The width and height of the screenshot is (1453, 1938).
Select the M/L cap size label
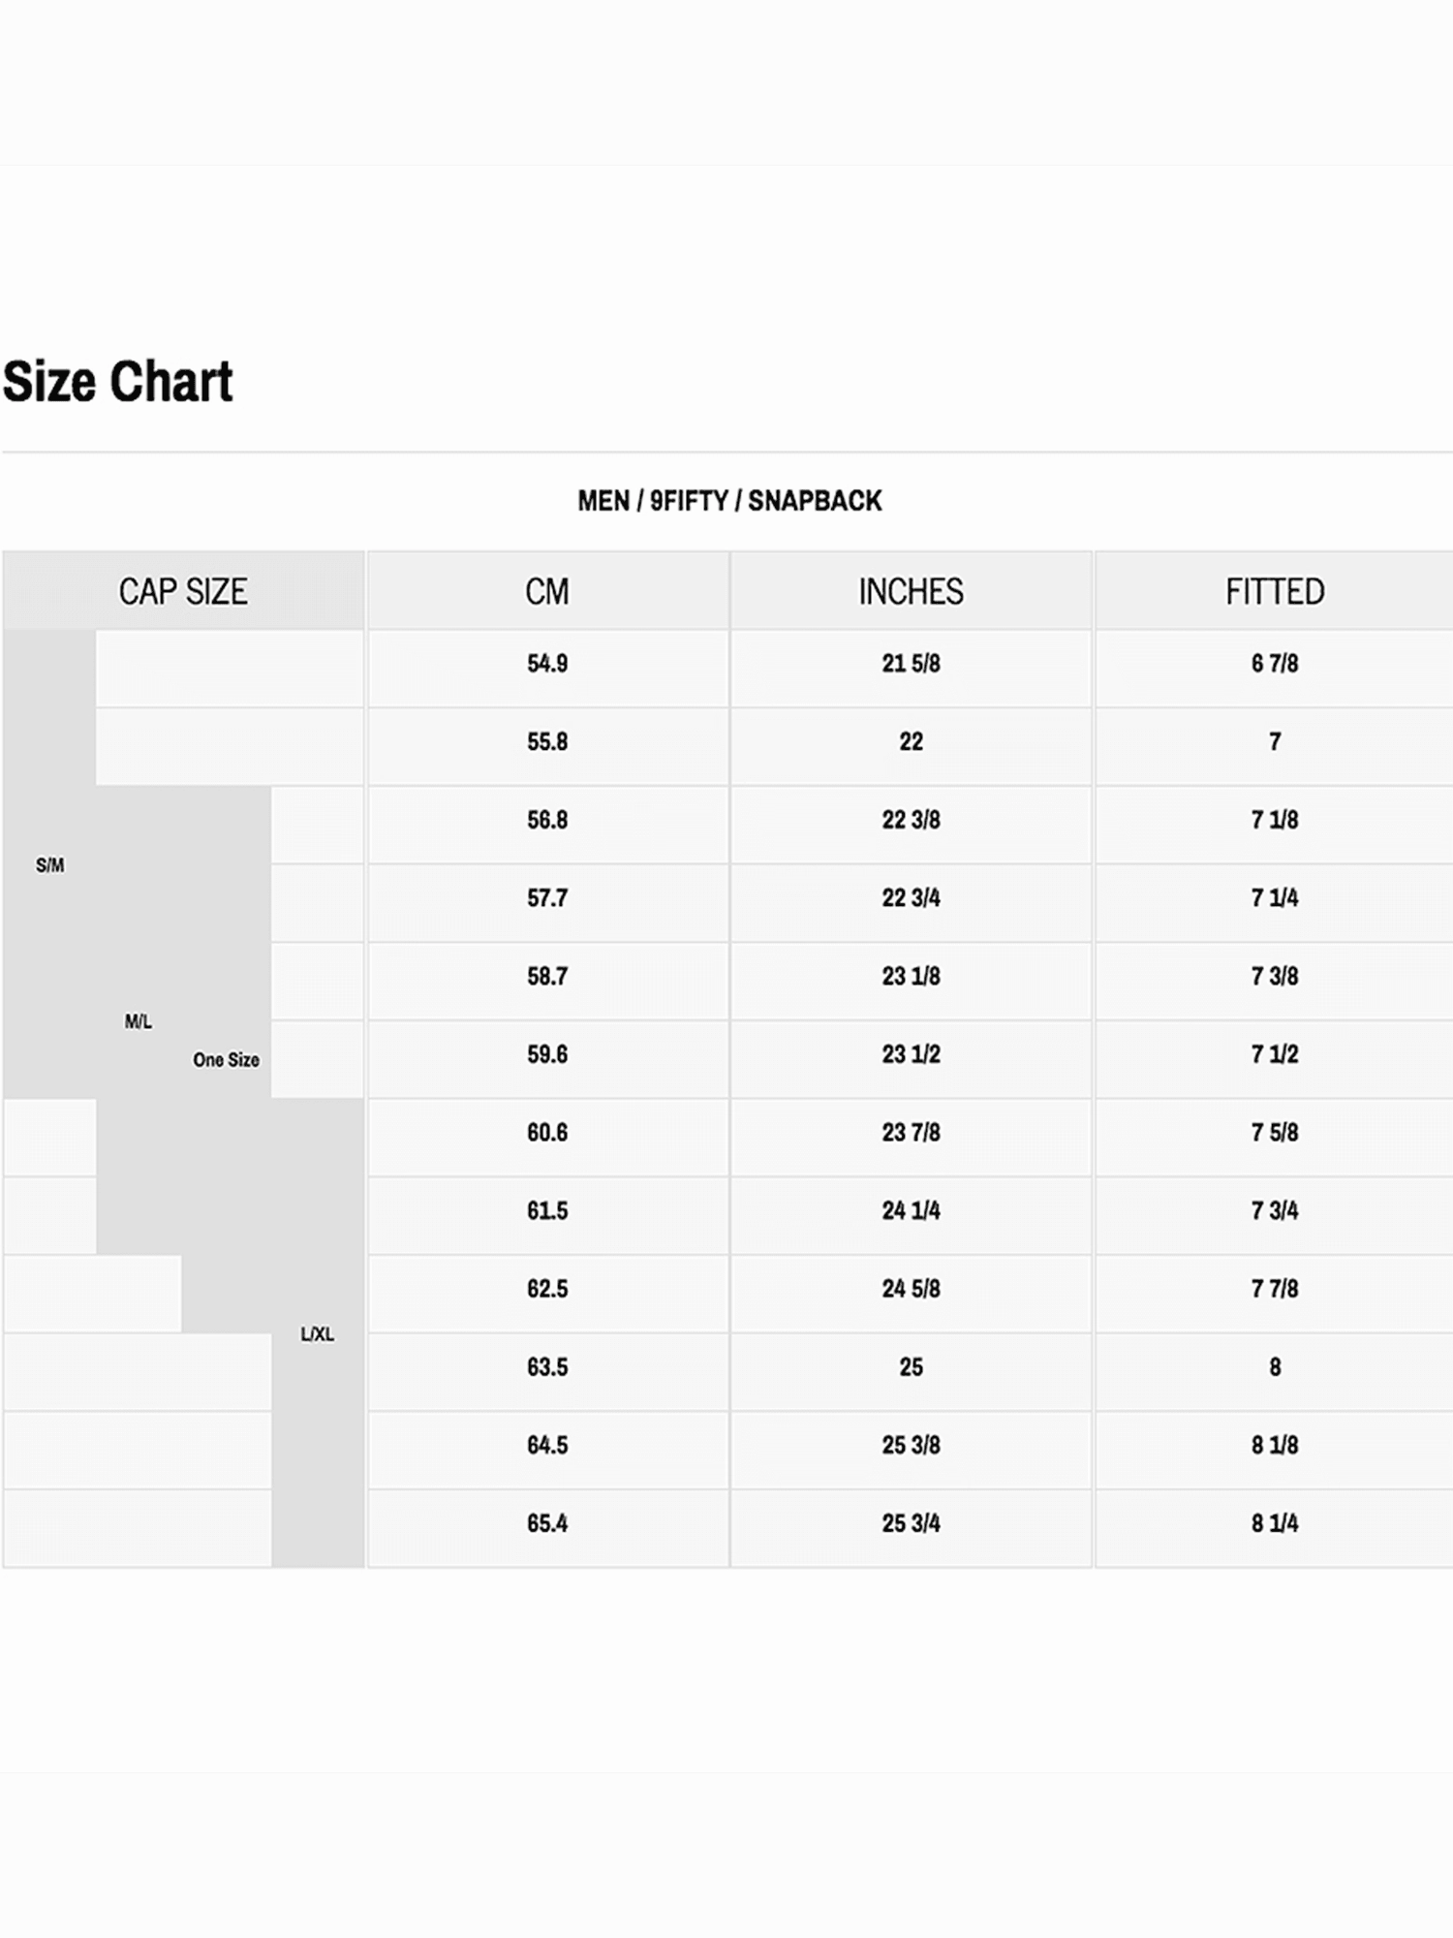[x=139, y=1021]
